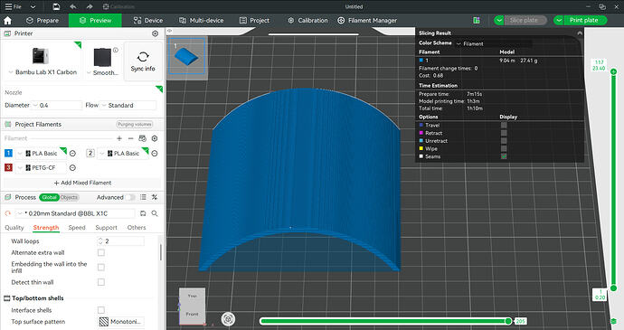Open the Bambu Lab X1 Carbon printer dropdown
The width and height of the screenshot is (624, 330).
click(x=11, y=72)
